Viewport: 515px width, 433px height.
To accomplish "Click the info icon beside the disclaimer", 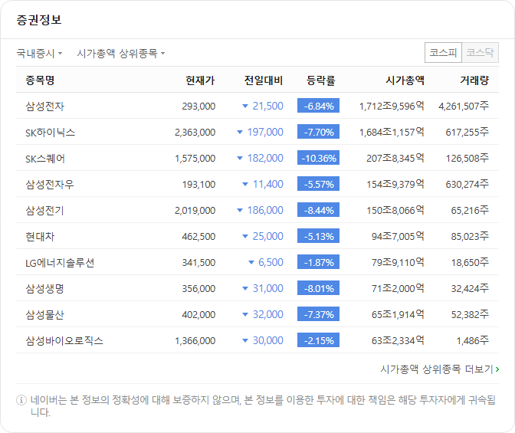I will pyautogui.click(x=21, y=400).
